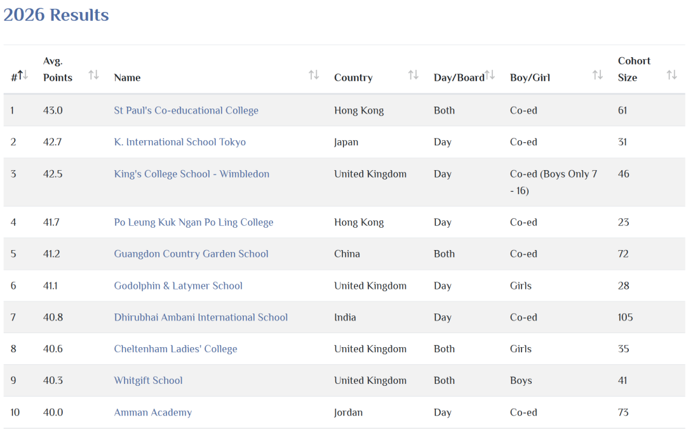Click the Jordan country cell
This screenshot has width=686, height=429.
point(348,412)
